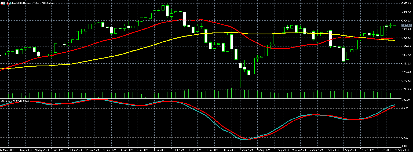Click the 20.00 level on the stochastic scale
The width and height of the screenshot is (413, 152).
405,138
